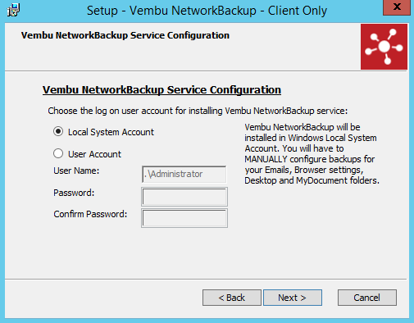The height and width of the screenshot is (323, 414).
Task: Close the Setup window with the X
Action: 397,7
